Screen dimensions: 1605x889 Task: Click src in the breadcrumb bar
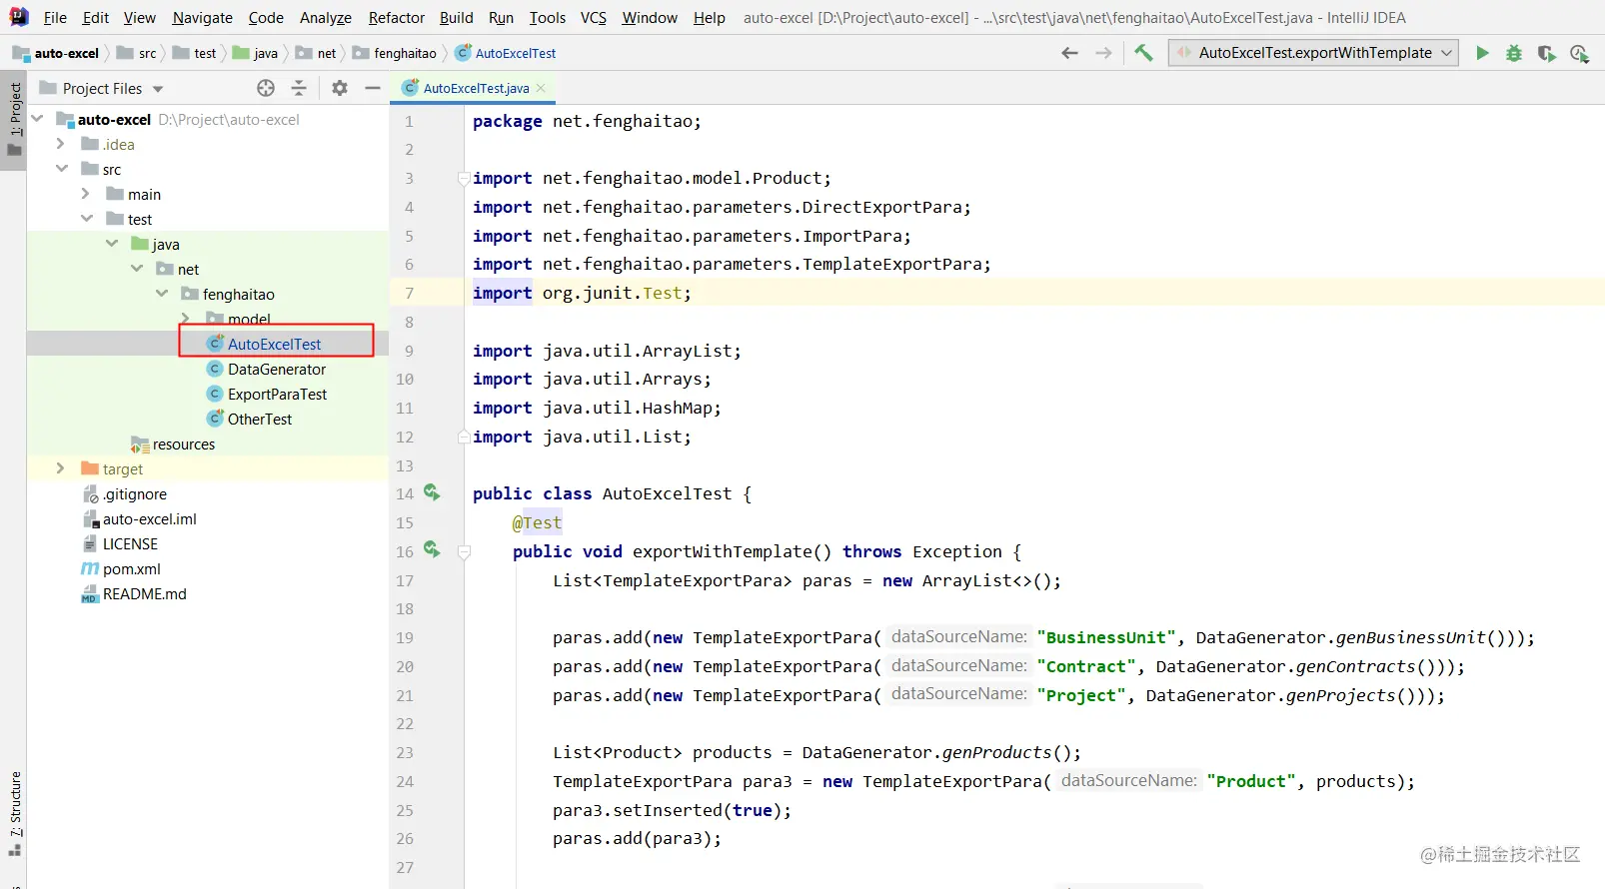137,53
